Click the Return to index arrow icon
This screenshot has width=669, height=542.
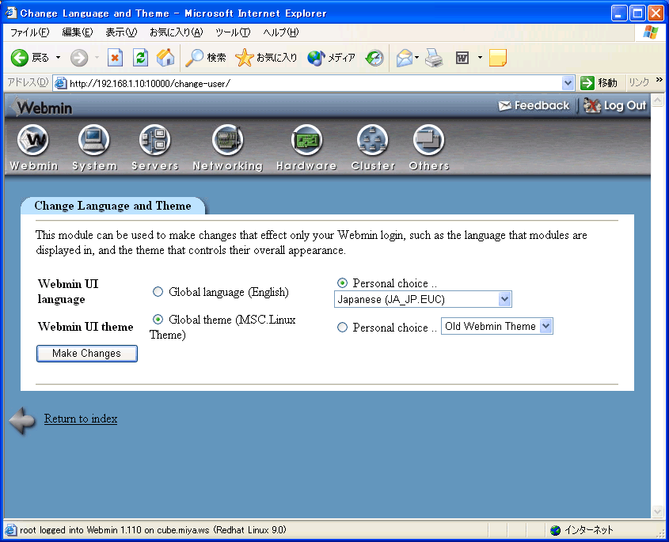pyautogui.click(x=22, y=420)
